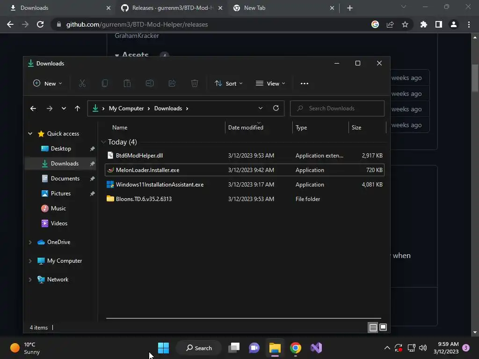Expand address bar history dropdown
Screen dimensions: 479x359
[x=260, y=108]
